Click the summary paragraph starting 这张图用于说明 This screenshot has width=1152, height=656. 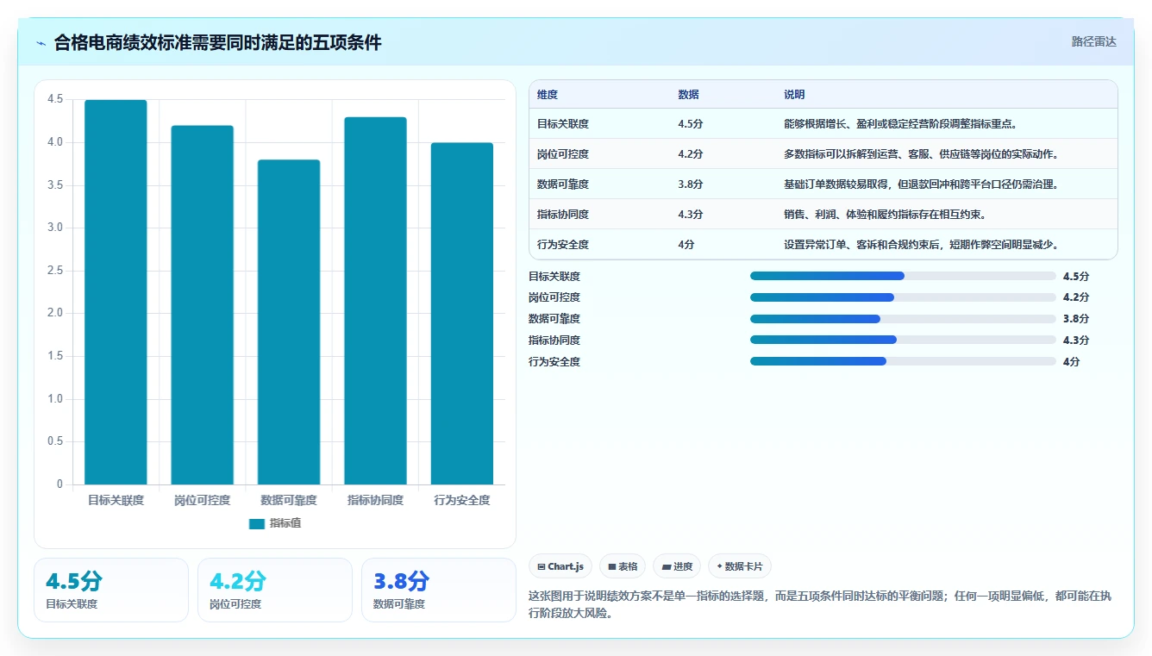tap(819, 605)
